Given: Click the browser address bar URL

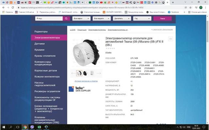Looking at the screenshot, I should [82, 7].
